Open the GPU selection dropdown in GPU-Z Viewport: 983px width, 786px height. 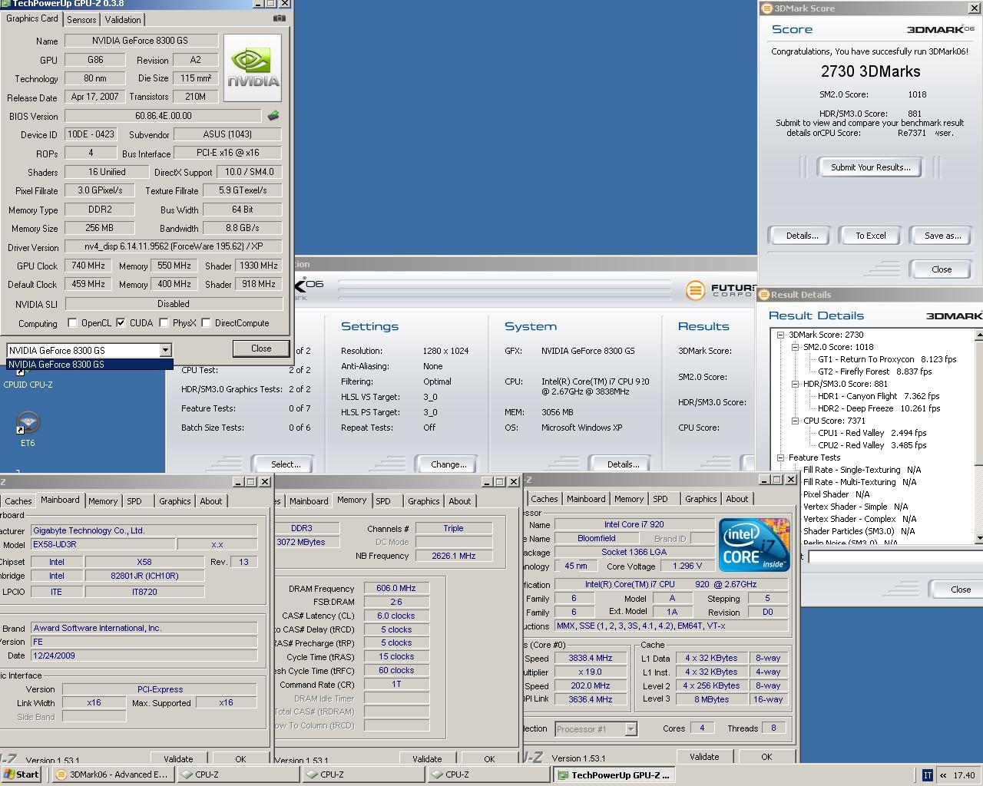click(x=165, y=350)
